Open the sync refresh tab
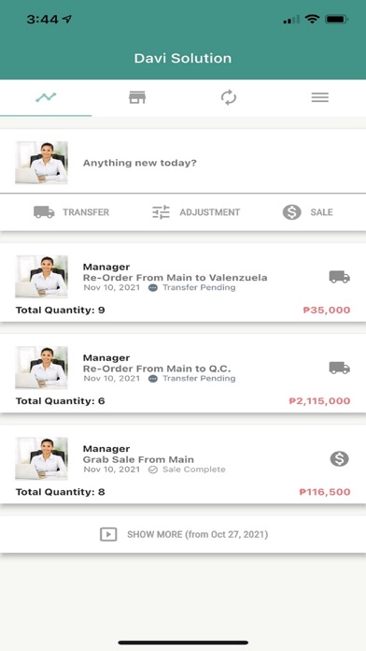366x651 pixels. [229, 97]
